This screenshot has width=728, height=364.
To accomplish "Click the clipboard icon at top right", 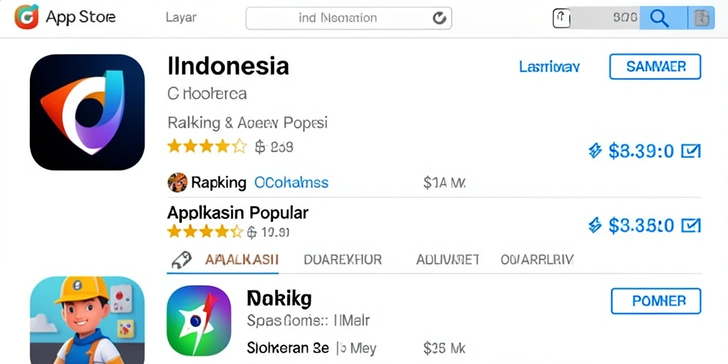I will (x=701, y=18).
